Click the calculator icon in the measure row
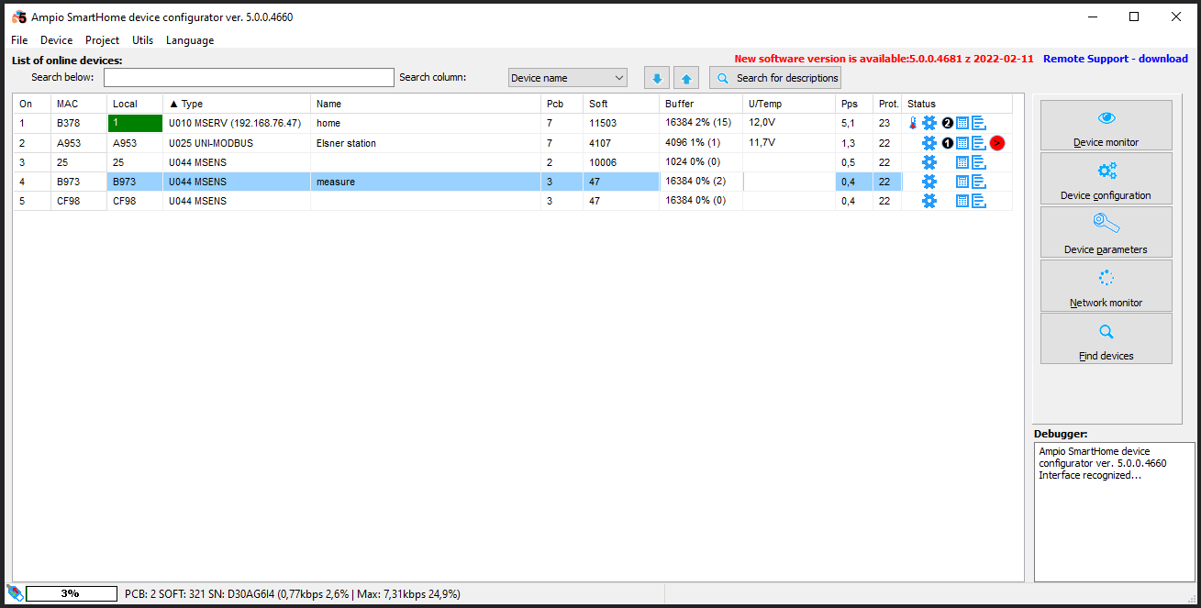This screenshot has height=608, width=1201. click(962, 182)
